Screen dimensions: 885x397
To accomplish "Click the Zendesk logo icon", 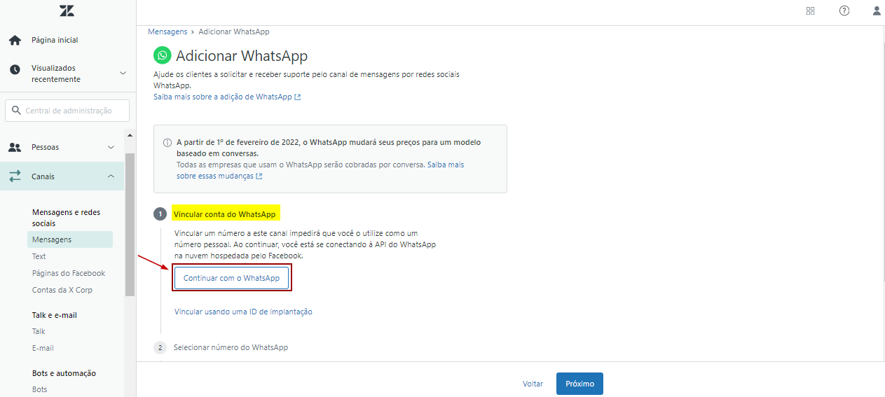I will [x=67, y=11].
